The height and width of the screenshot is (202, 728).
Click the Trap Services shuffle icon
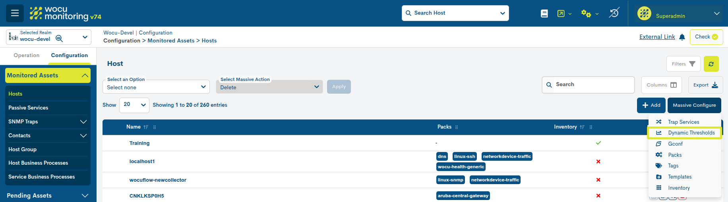(659, 122)
